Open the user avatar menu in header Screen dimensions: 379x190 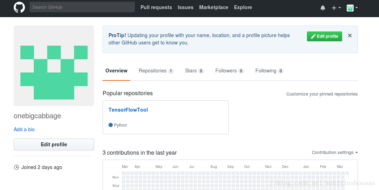[x=352, y=8]
